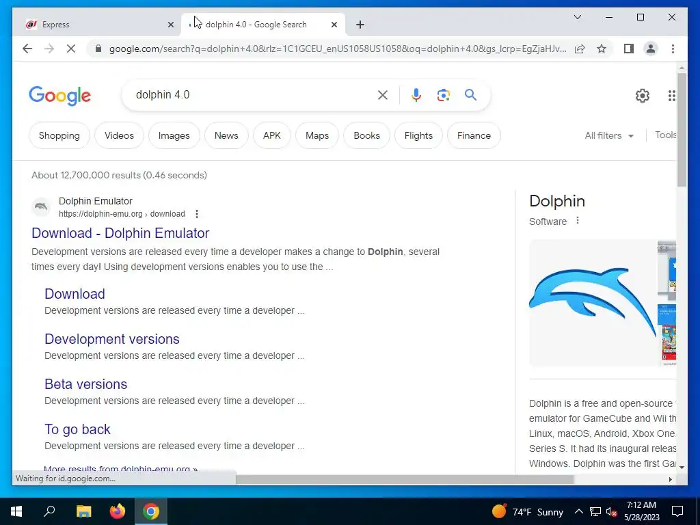The height and width of the screenshot is (525, 700).
Task: Open the network tray icon
Action: click(x=595, y=511)
